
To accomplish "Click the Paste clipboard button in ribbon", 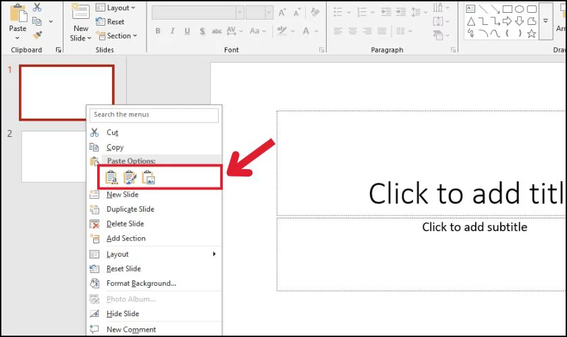I will (18, 18).
